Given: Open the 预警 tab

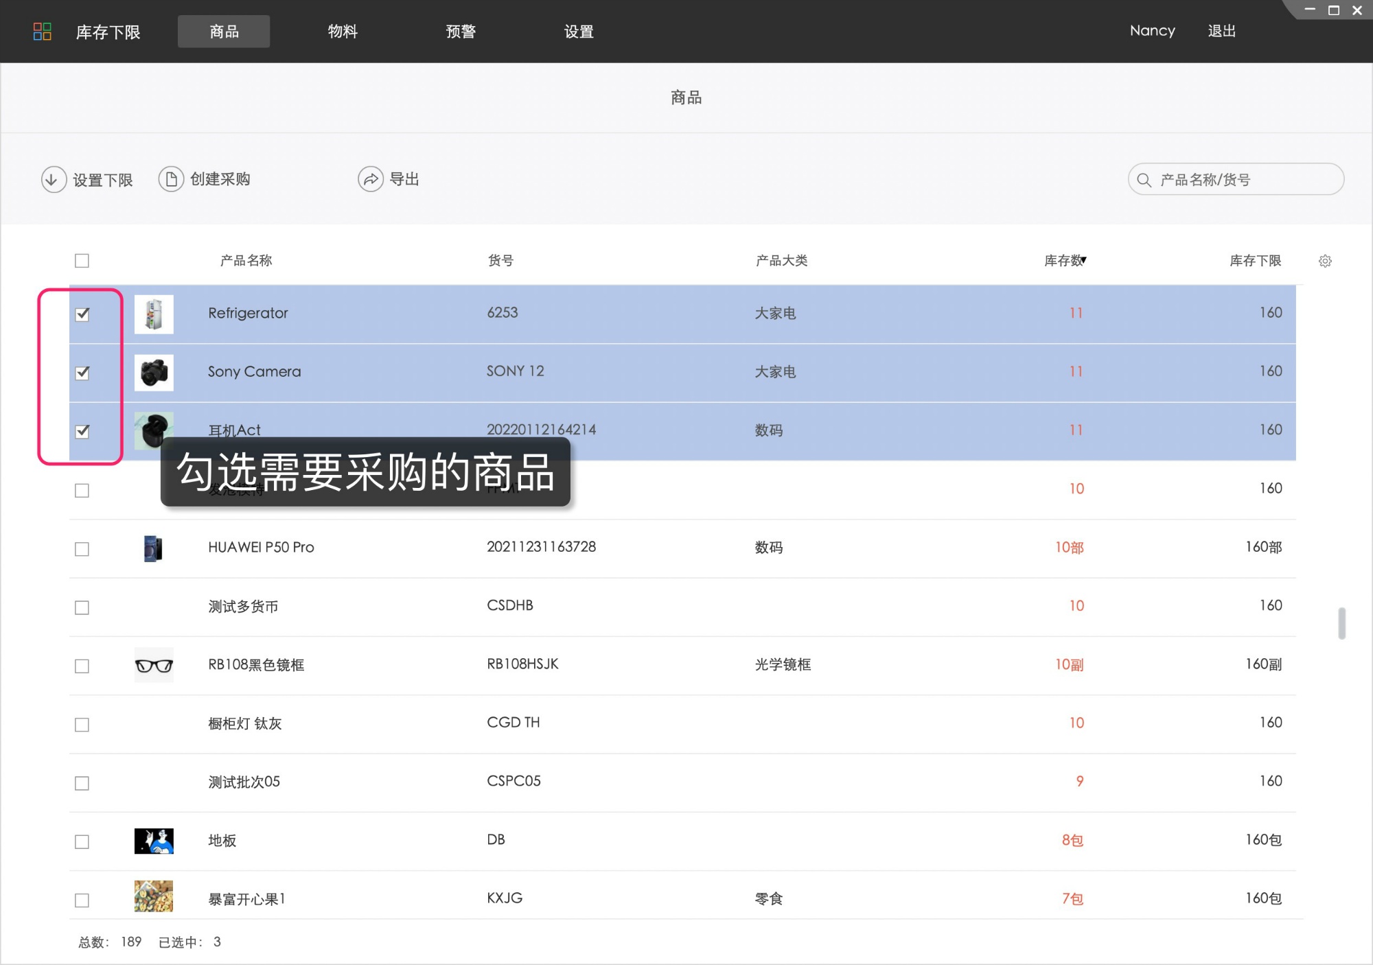Looking at the screenshot, I should click(460, 32).
